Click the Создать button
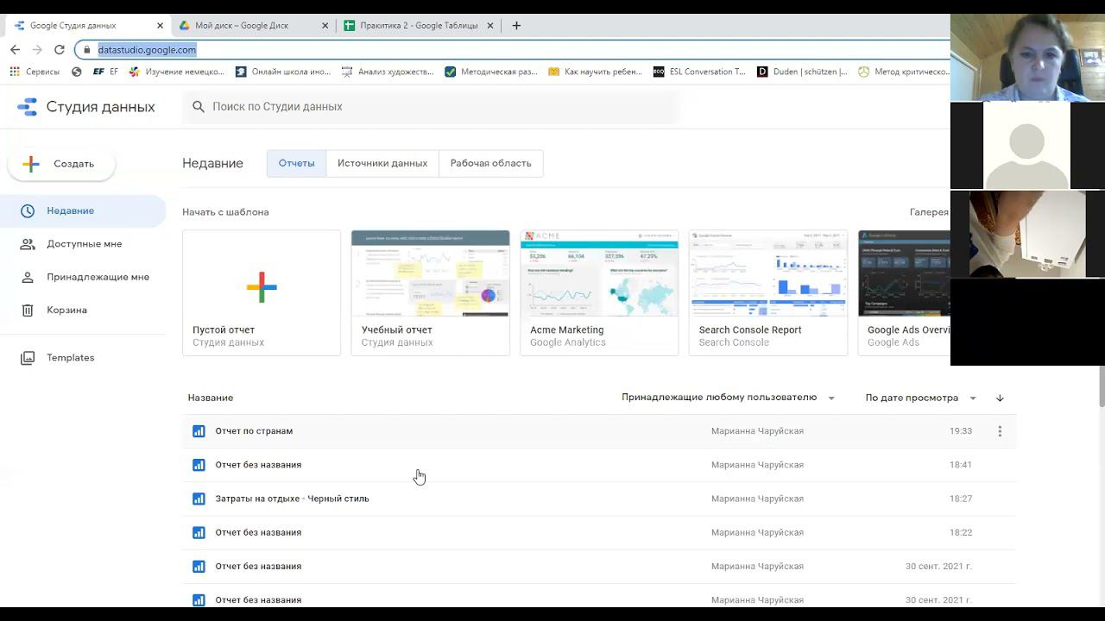1105x621 pixels. (x=61, y=164)
